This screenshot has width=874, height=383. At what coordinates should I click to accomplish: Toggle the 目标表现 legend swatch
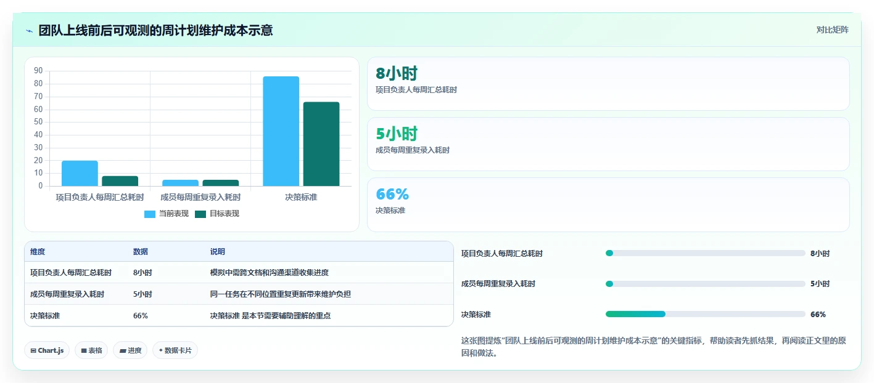tap(200, 214)
